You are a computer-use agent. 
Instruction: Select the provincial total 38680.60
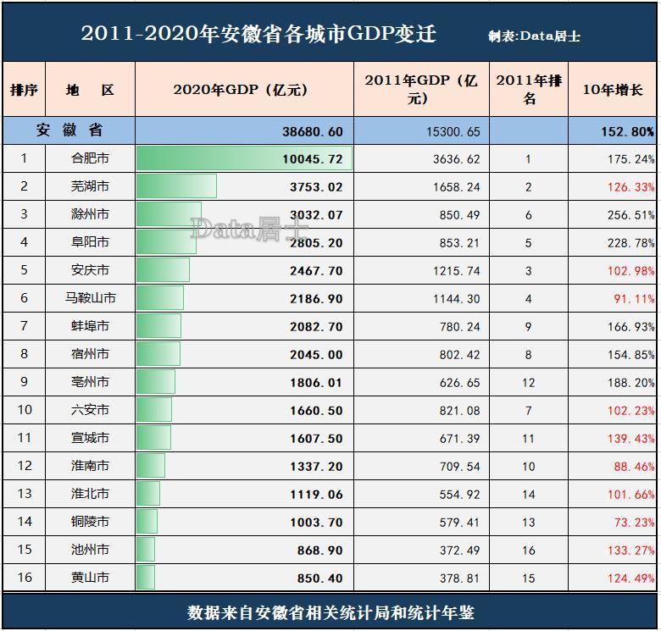313,131
